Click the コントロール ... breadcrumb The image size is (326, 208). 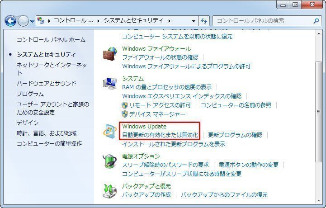[73, 20]
